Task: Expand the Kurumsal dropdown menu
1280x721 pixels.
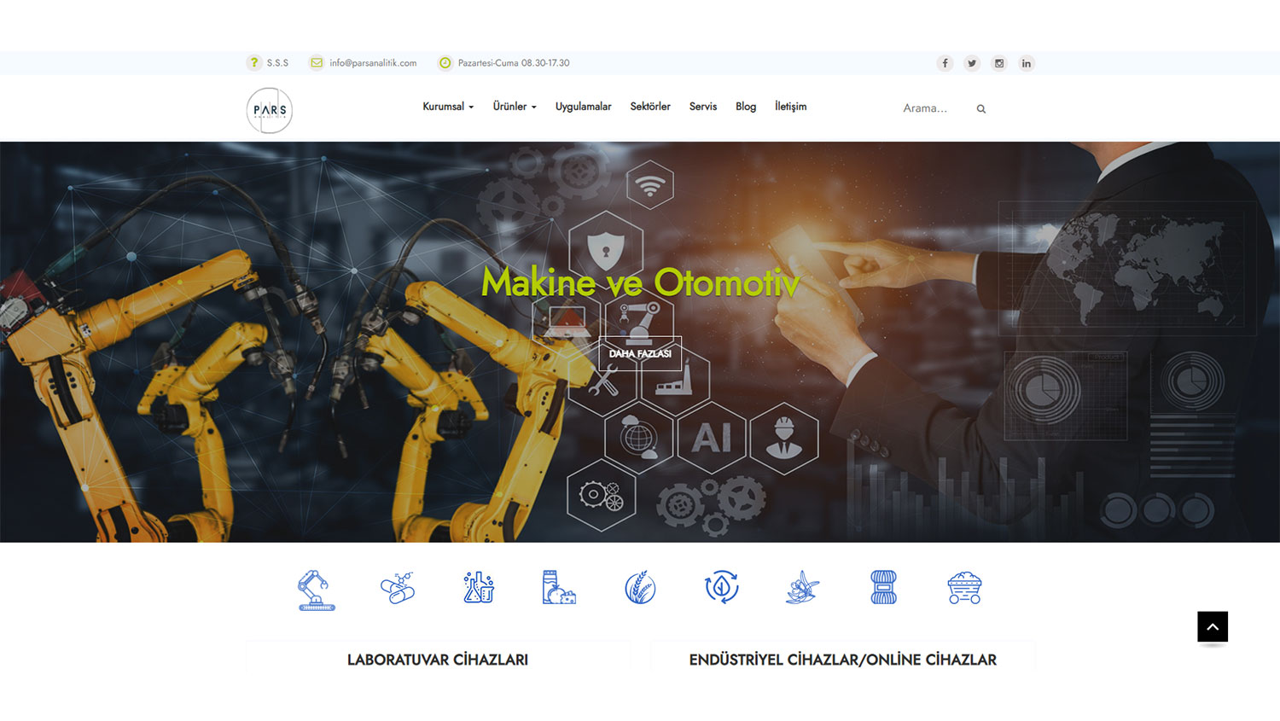Action: pyautogui.click(x=448, y=107)
